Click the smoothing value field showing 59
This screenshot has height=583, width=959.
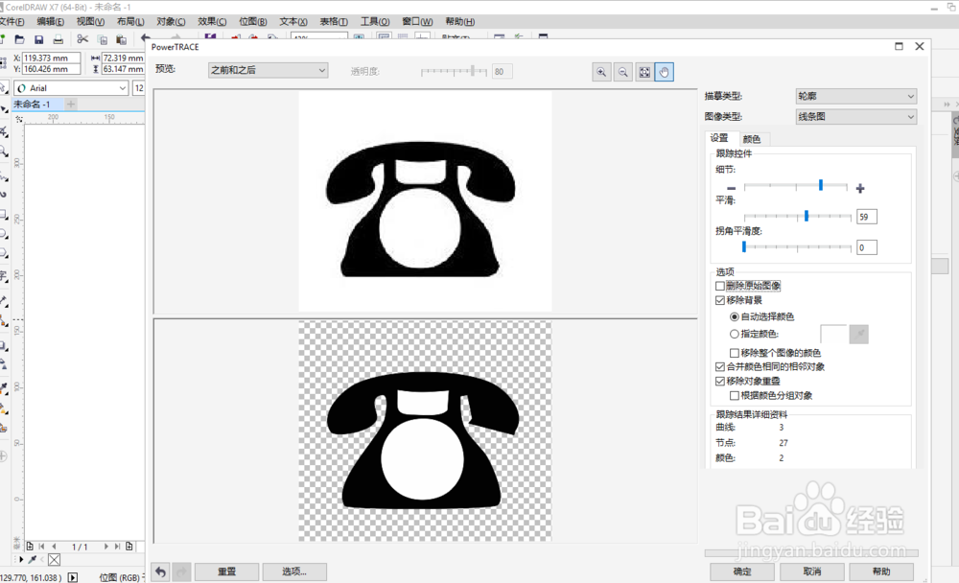click(867, 217)
